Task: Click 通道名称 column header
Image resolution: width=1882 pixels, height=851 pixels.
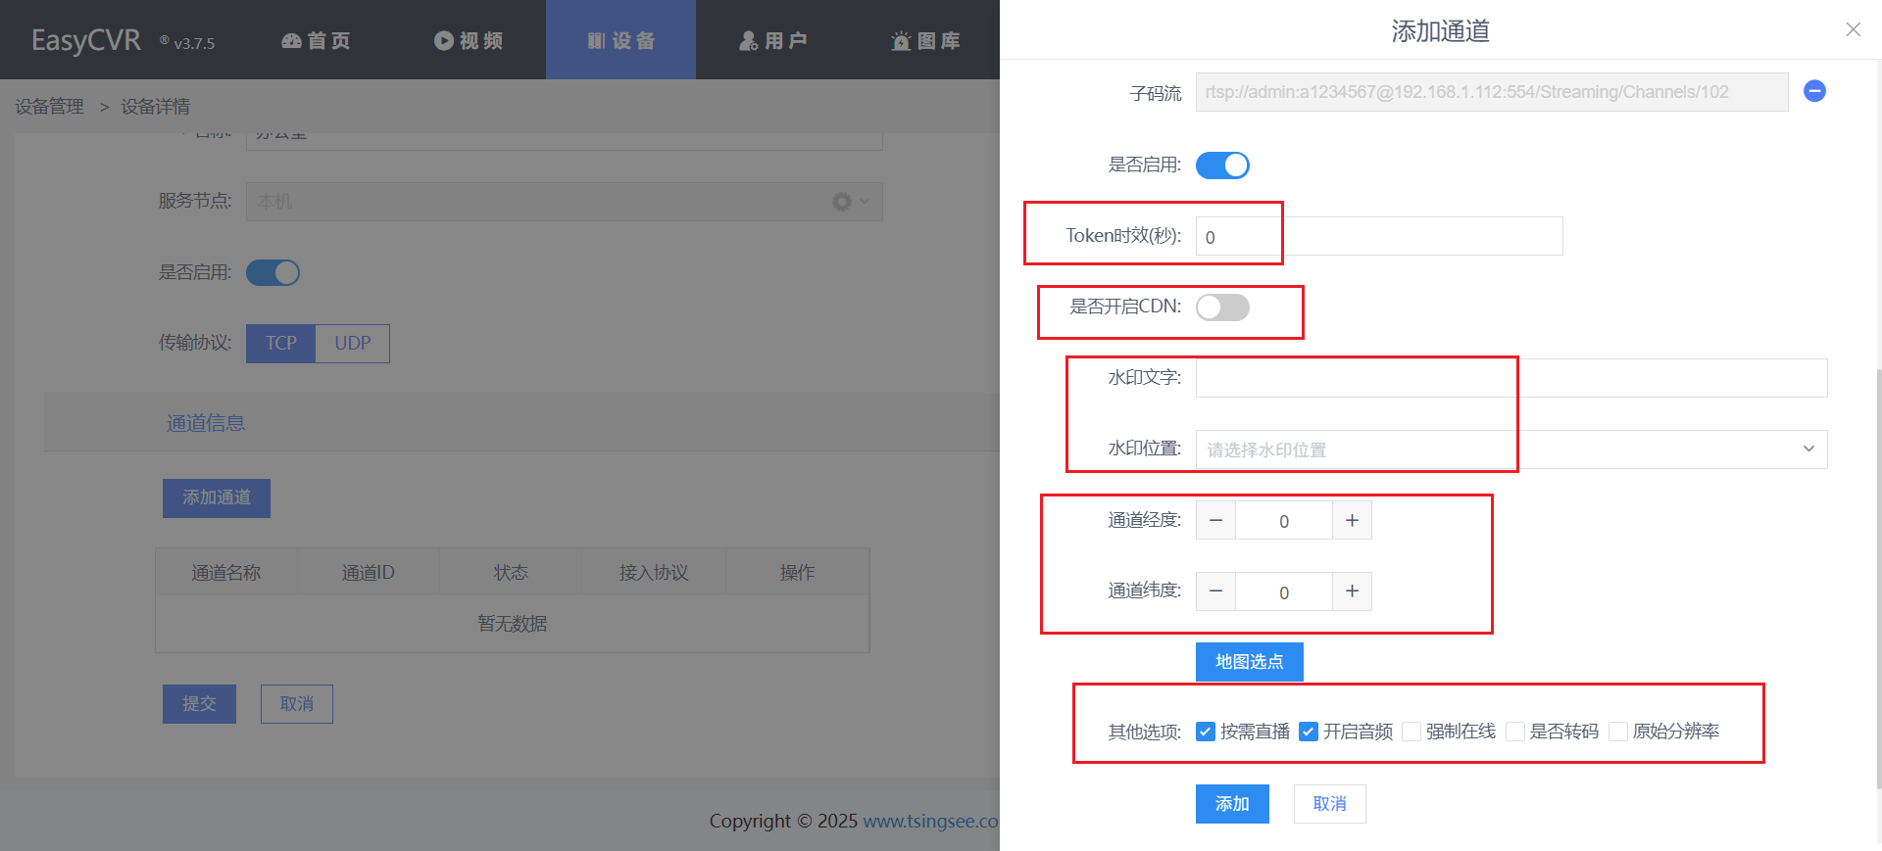Action: (226, 572)
